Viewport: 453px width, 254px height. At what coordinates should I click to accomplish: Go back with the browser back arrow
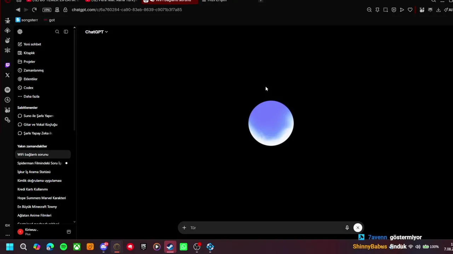18,10
